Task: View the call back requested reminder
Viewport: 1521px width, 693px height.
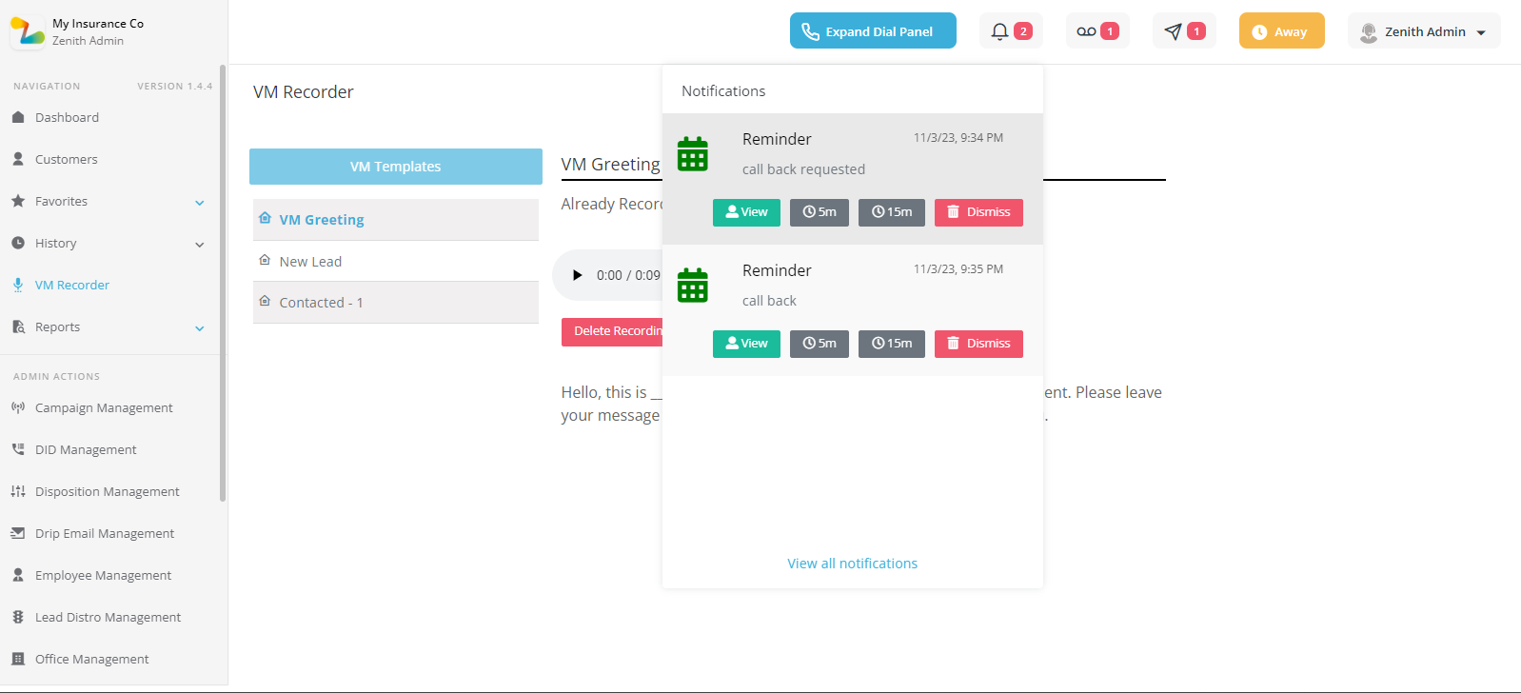Action: (746, 212)
